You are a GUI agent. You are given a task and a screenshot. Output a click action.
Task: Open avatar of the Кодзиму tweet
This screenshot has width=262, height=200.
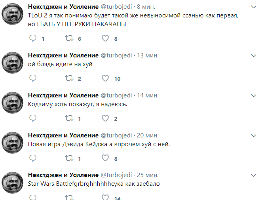13,104
